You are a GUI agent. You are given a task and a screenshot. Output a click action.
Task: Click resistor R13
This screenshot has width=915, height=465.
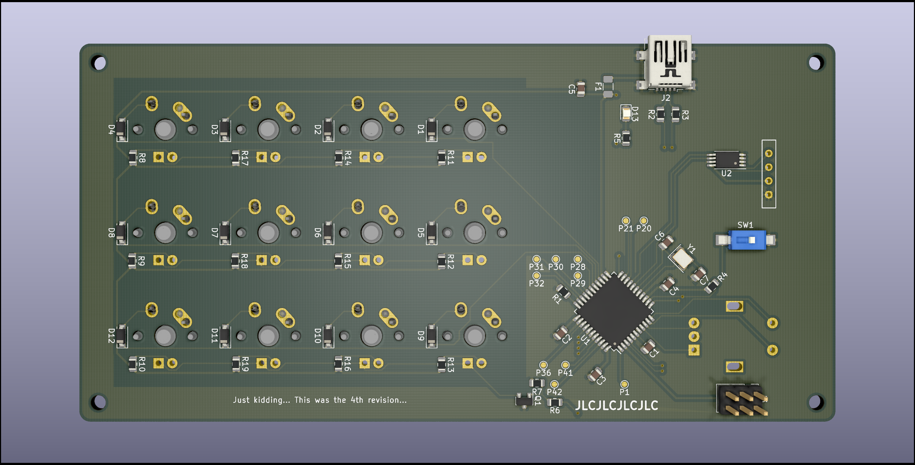442,364
